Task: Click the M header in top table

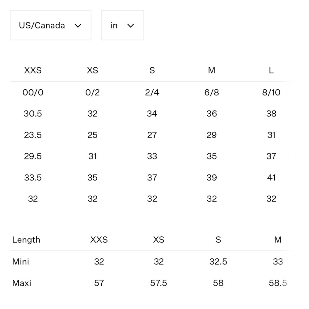Action: coord(212,70)
